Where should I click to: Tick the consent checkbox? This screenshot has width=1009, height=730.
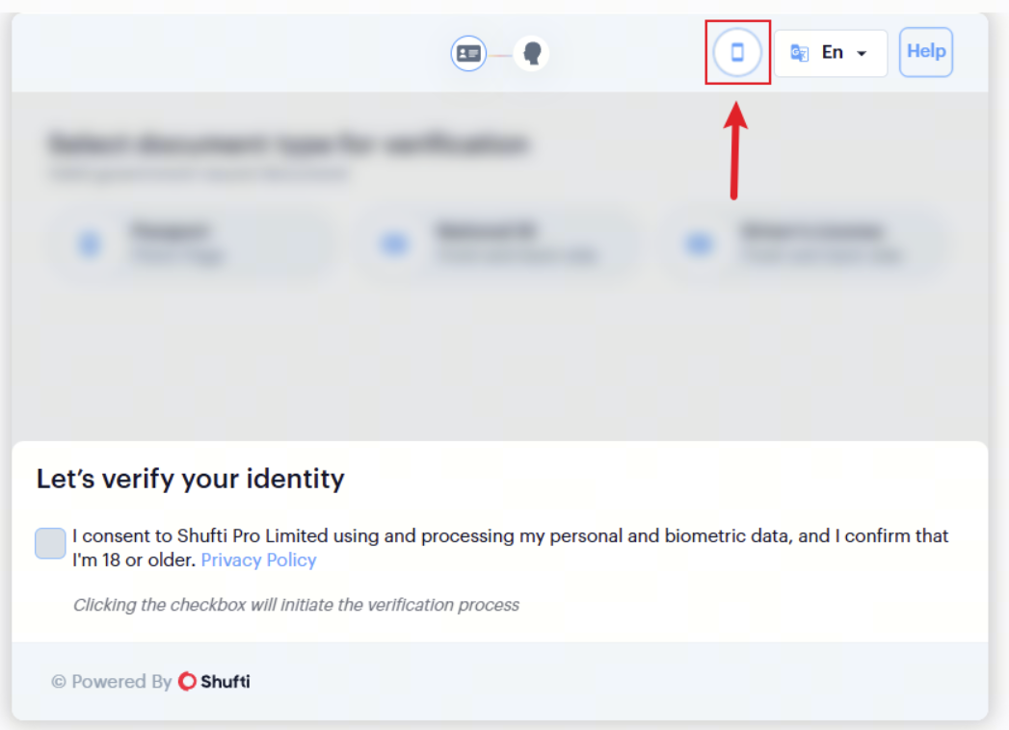click(50, 543)
